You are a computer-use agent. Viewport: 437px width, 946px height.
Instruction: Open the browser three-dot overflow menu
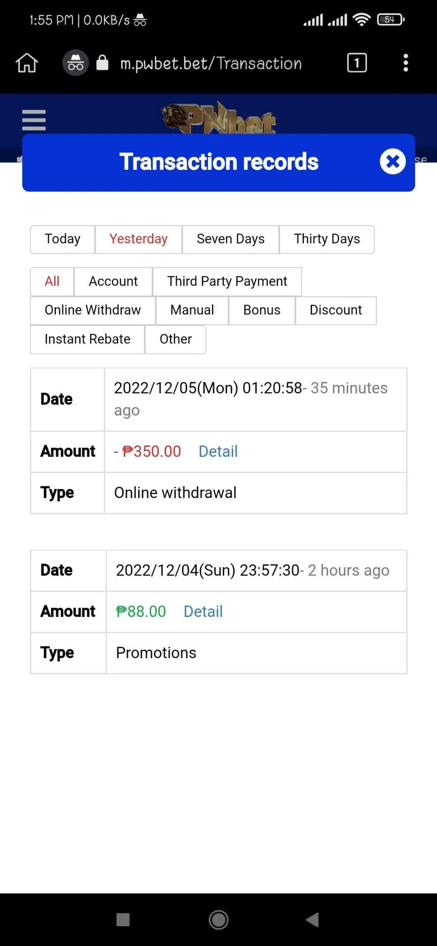(x=405, y=63)
